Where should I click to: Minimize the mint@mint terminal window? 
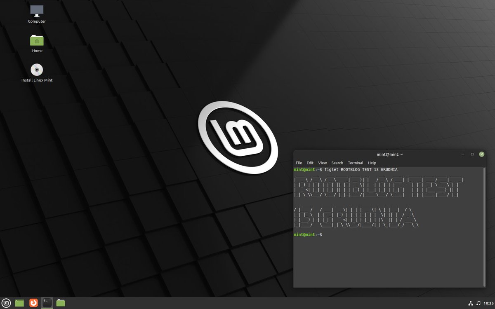[463, 154]
